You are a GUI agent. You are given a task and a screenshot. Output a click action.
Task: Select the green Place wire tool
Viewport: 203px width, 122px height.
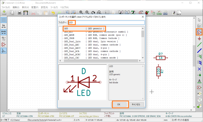point(199,44)
